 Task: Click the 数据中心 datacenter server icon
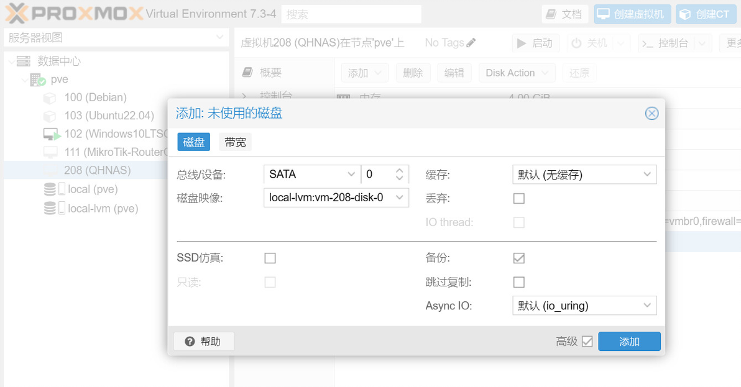pyautogui.click(x=23, y=61)
